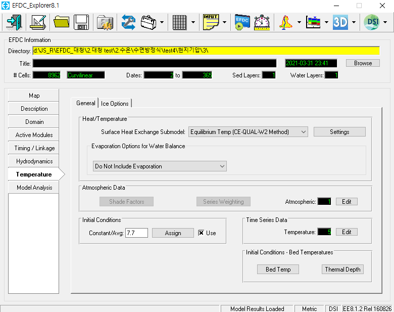
Task: Click the # Cells value 8962
Action: click(47, 75)
